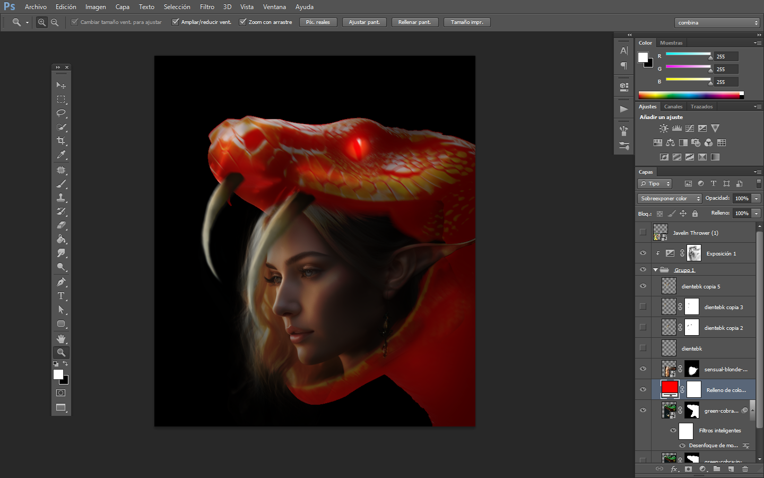
Task: Select the Dodge tool
Action: (x=61, y=267)
